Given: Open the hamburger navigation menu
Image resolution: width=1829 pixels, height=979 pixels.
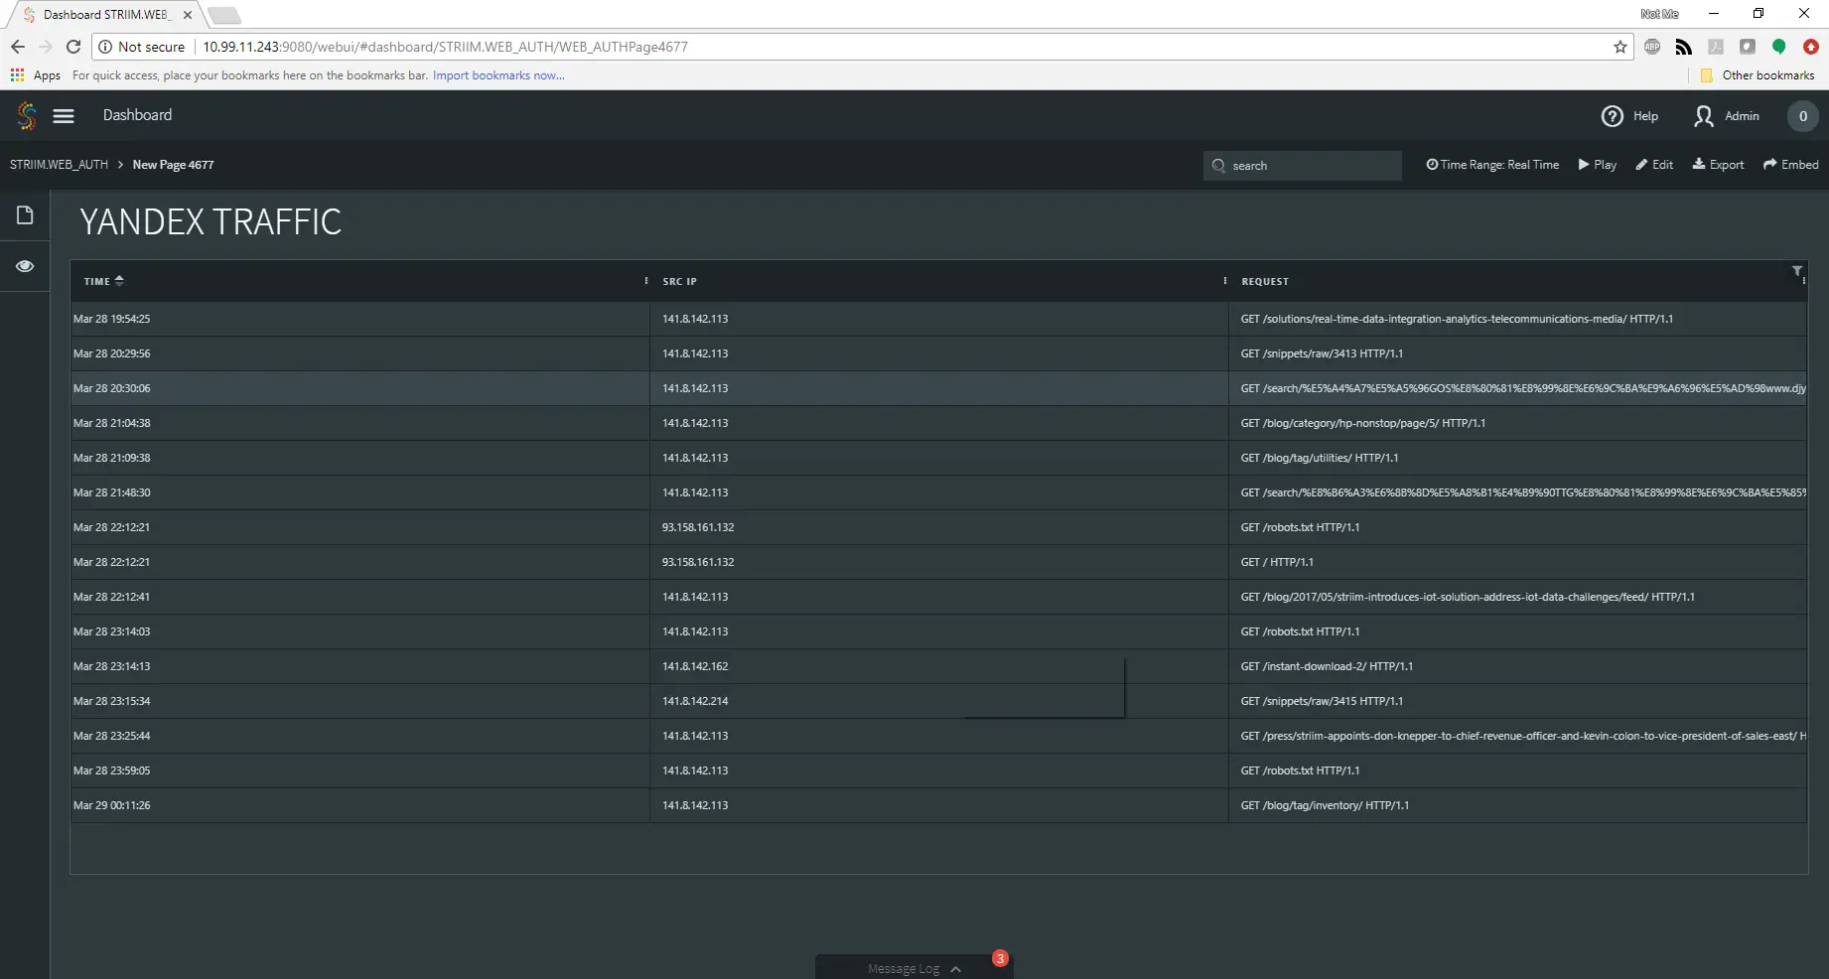Looking at the screenshot, I should coord(64,116).
